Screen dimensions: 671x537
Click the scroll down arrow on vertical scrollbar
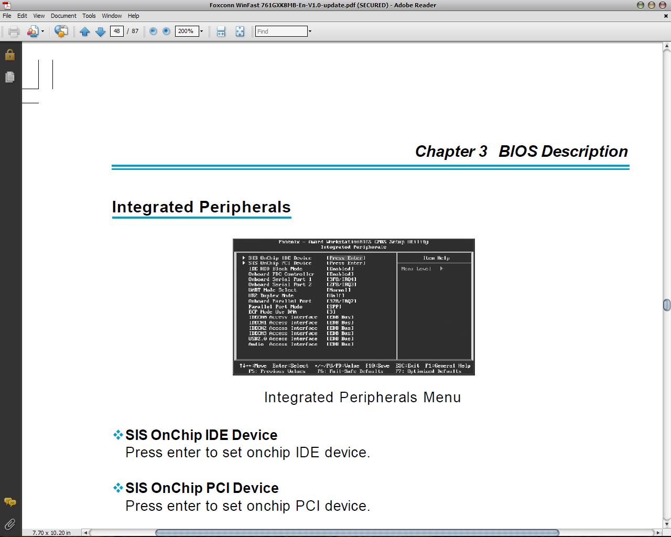pyautogui.click(x=667, y=524)
